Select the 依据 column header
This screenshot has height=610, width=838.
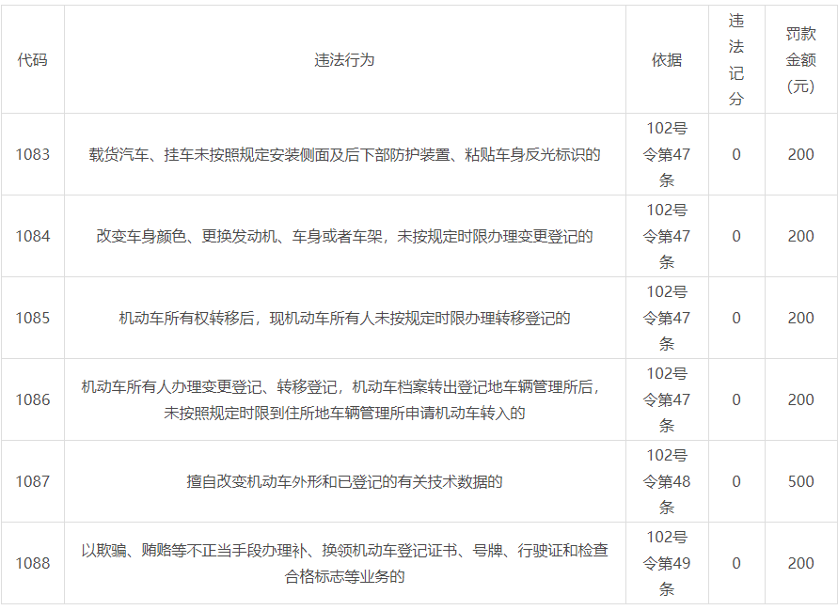click(x=667, y=60)
